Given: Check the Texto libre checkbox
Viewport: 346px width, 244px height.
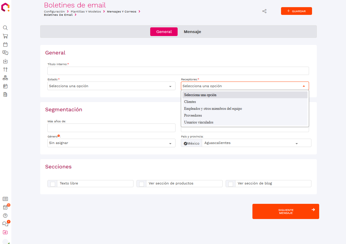Looking at the screenshot, I should click(53, 184).
